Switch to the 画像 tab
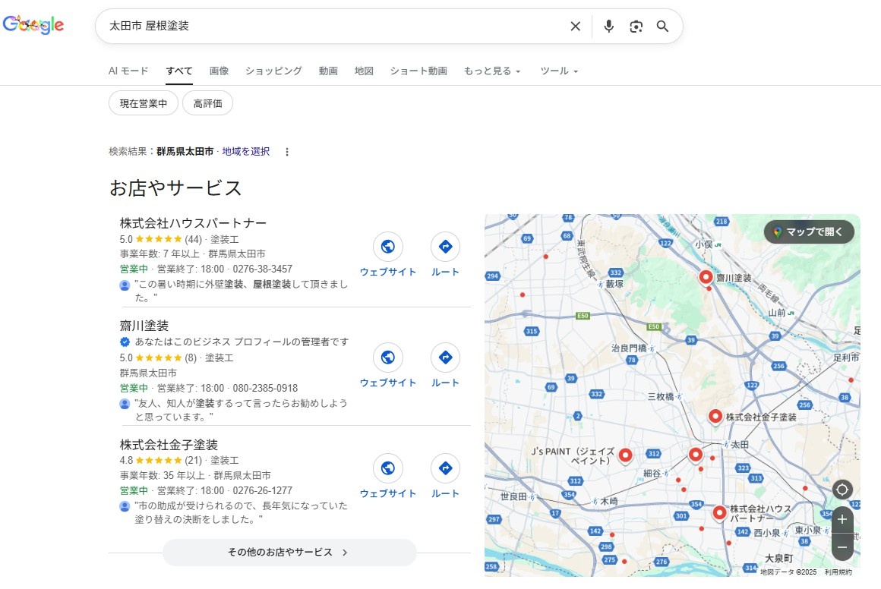Image resolution: width=881 pixels, height=589 pixels. point(219,71)
